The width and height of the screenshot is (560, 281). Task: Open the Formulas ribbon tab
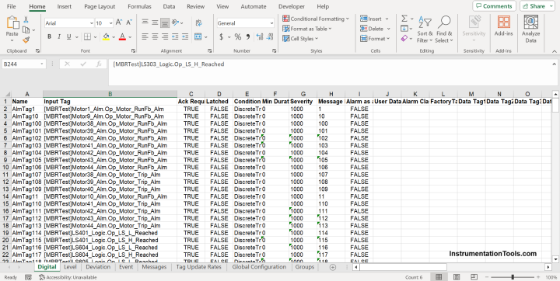[139, 6]
